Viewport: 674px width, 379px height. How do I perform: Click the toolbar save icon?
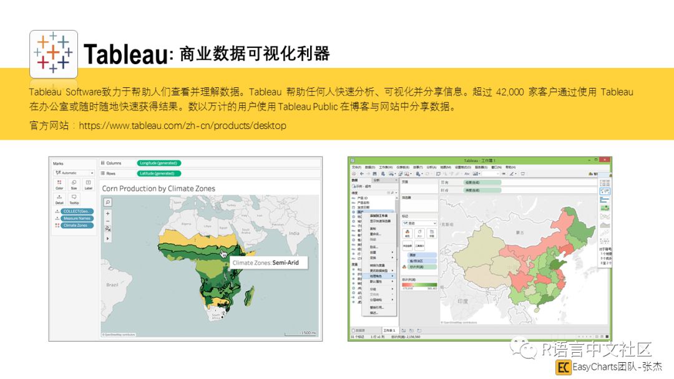[x=374, y=174]
